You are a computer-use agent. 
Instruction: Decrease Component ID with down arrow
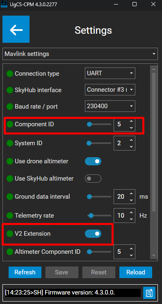coord(132,128)
